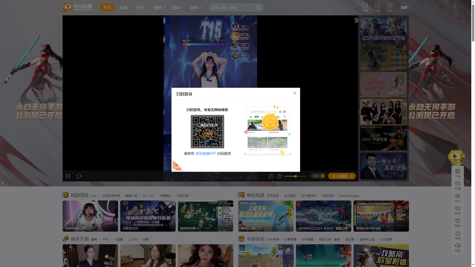Click the Huya tiger mascot icon

pos(456,157)
